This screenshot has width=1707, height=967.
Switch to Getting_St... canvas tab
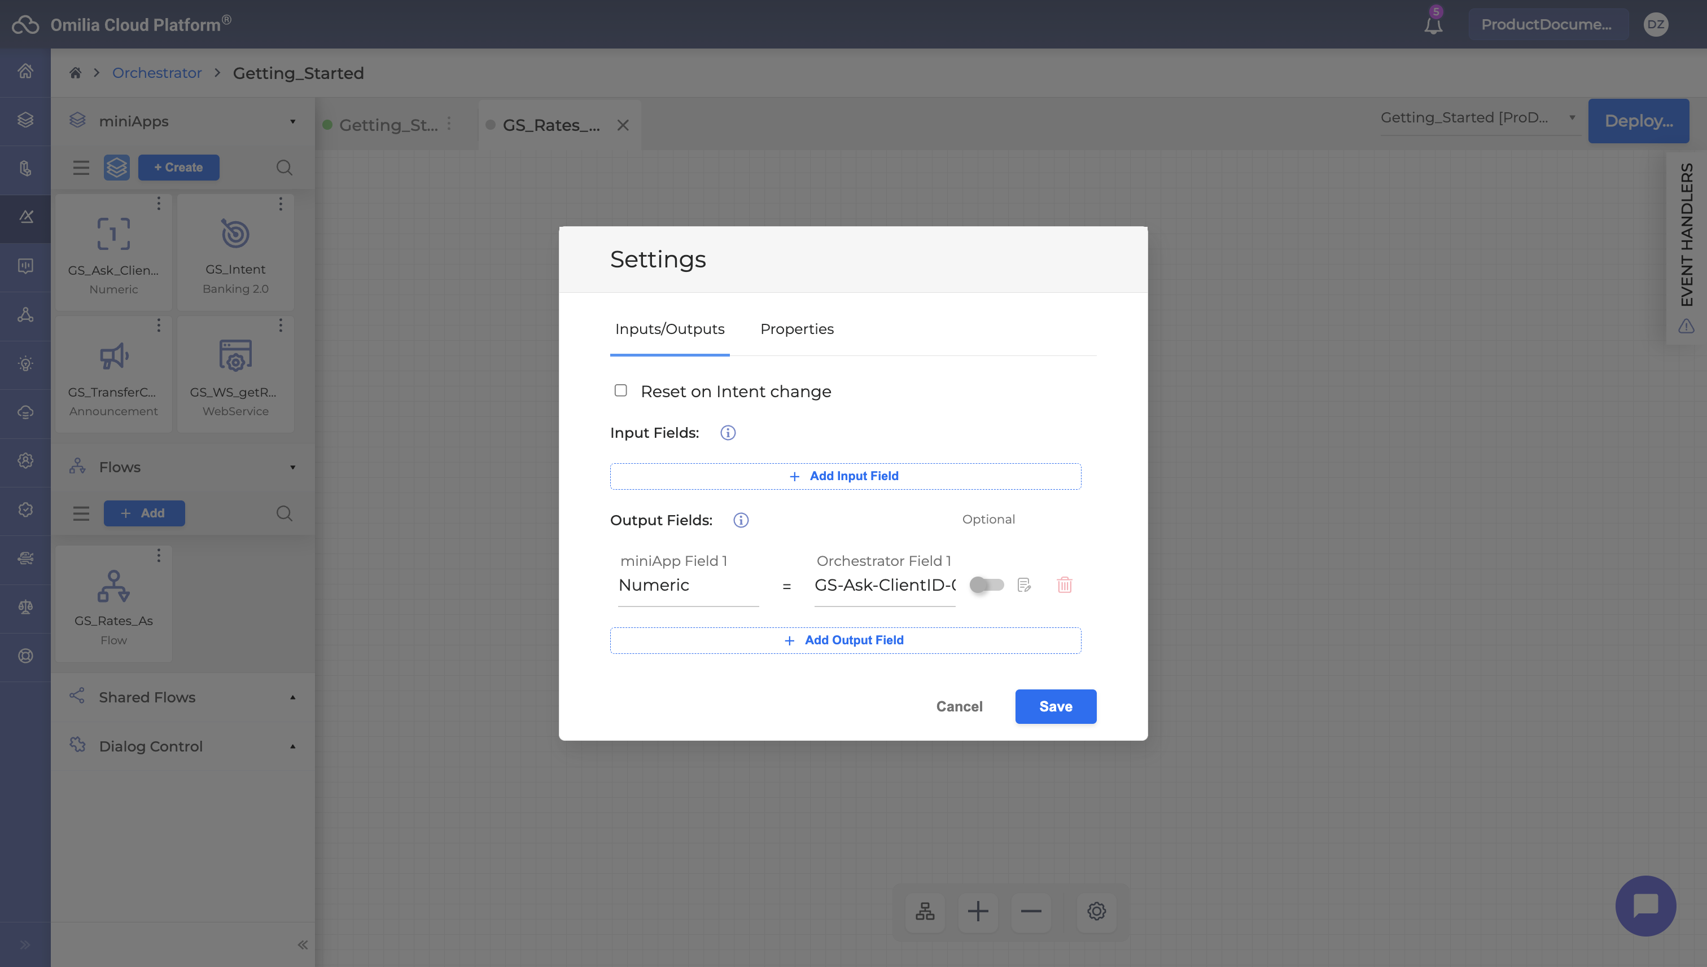[388, 125]
